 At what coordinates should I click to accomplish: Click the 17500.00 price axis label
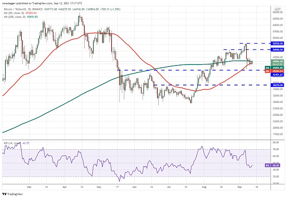(277, 134)
